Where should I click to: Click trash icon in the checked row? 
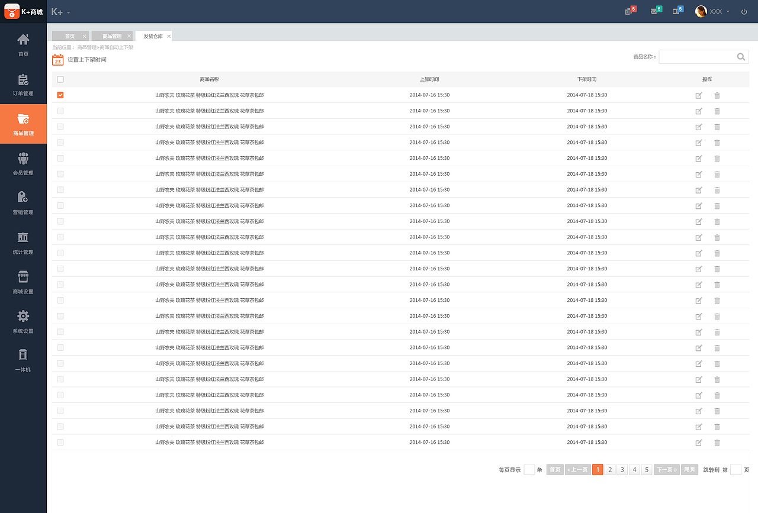click(x=717, y=95)
